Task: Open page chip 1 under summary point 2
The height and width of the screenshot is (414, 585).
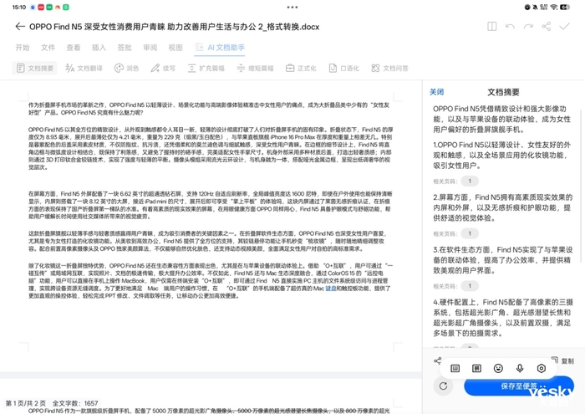Action: (470, 233)
